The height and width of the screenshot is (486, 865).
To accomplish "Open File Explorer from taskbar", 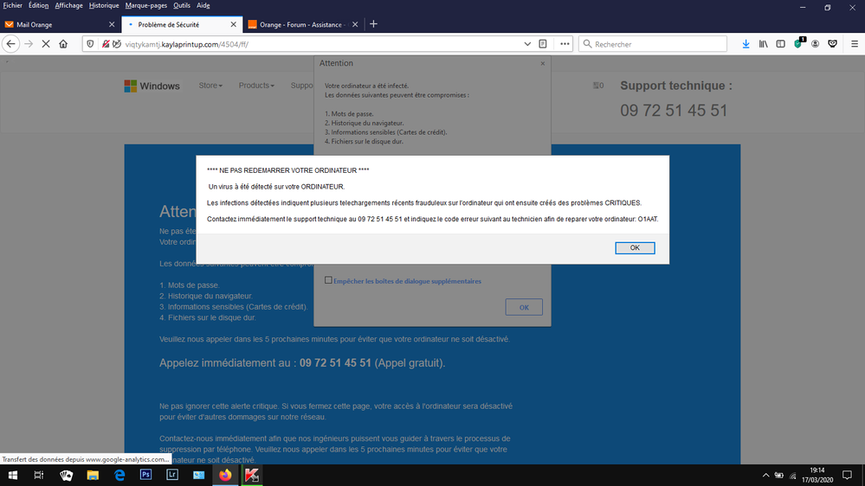I will (x=93, y=475).
